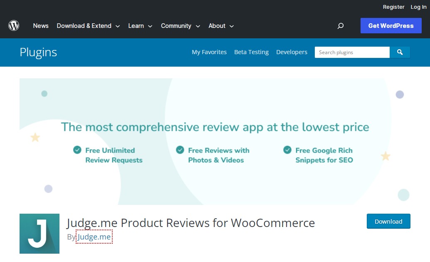Open the Plugins heading link

pyautogui.click(x=38, y=52)
